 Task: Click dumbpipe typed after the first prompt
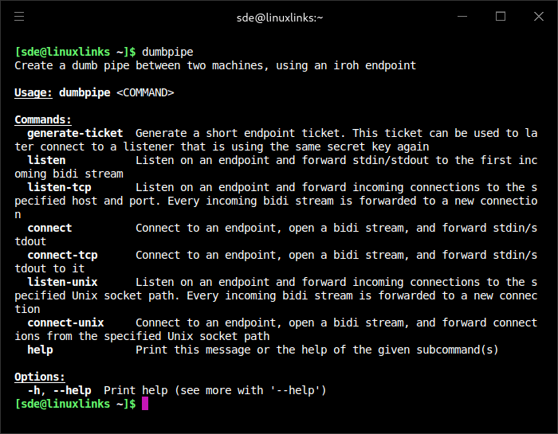coord(167,52)
